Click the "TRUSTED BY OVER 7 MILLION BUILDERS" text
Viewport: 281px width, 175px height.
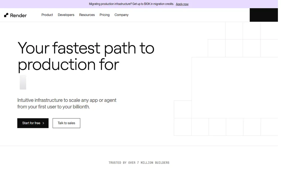[139, 163]
